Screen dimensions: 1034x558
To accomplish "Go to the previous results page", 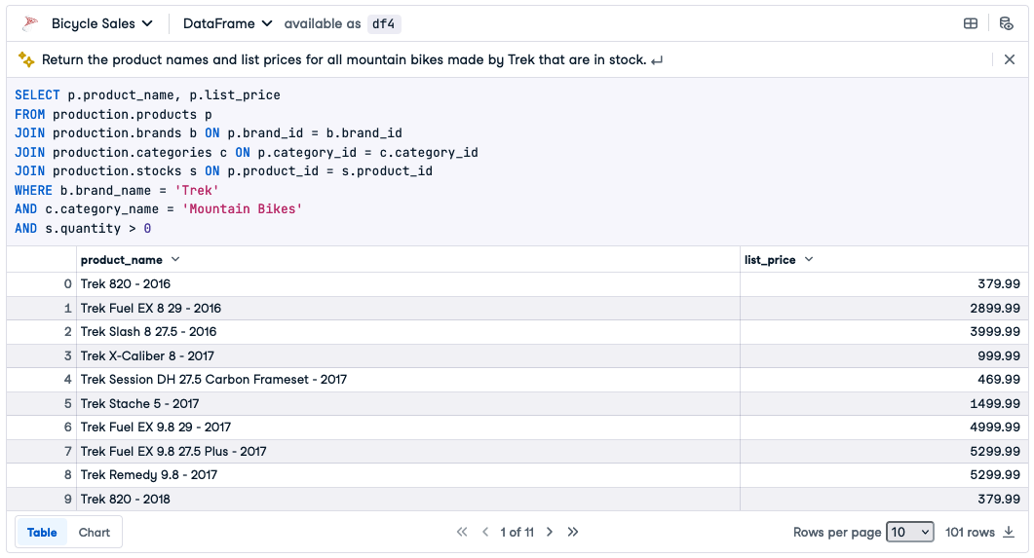I will [x=485, y=532].
